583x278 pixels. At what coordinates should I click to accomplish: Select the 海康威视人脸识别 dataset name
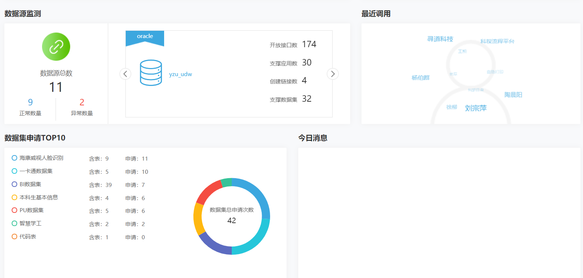coord(41,158)
